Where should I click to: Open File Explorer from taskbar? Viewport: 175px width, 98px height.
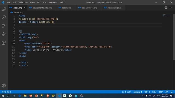25,96
